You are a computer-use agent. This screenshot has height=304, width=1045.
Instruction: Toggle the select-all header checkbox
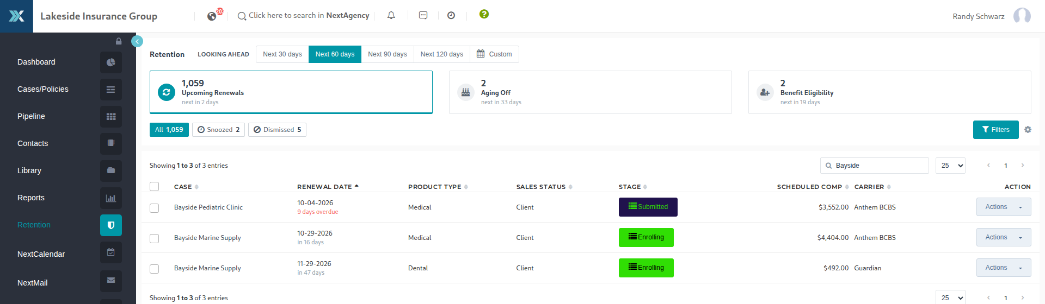155,187
